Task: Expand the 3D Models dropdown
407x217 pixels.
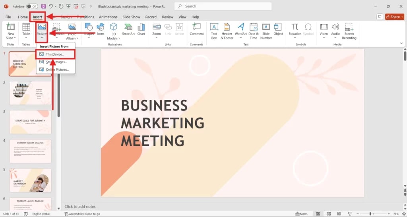Action: pos(113,39)
